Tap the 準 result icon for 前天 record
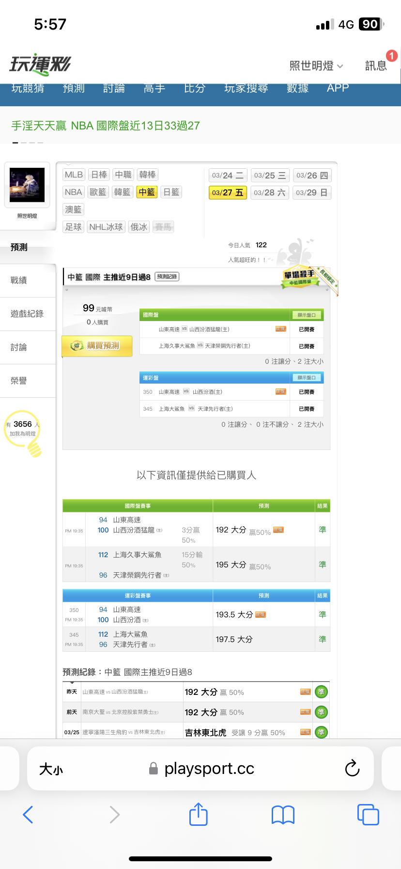Screen dimensions: 401x869 321,712
